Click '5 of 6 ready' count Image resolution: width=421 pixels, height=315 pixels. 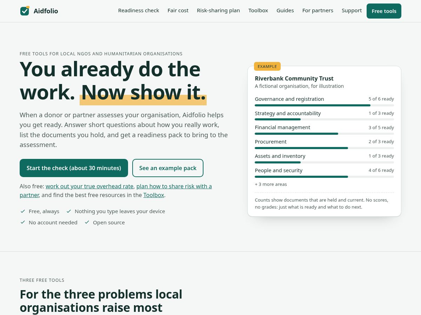pyautogui.click(x=381, y=99)
